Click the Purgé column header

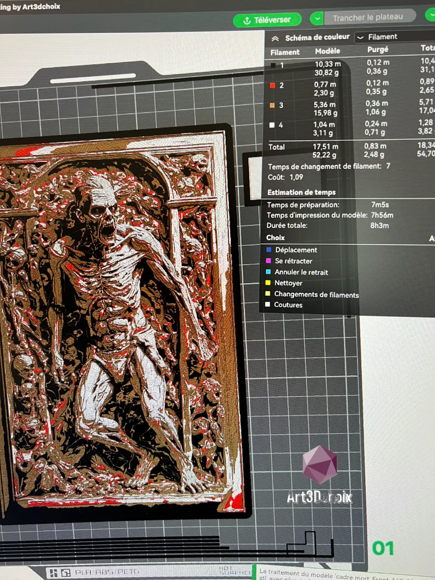pyautogui.click(x=378, y=50)
